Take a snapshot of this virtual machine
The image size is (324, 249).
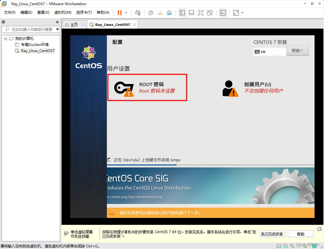(x=150, y=12)
